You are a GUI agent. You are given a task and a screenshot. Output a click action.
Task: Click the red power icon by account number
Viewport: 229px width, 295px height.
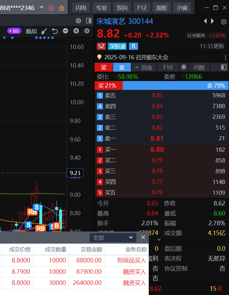pyautogui.click(x=51, y=8)
